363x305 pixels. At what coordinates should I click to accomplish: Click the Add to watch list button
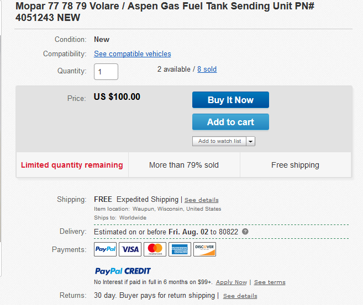pos(219,141)
